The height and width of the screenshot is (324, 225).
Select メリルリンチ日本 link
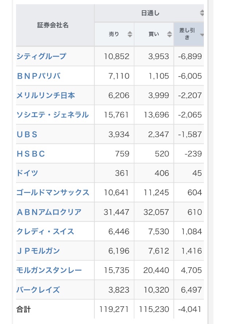click(46, 95)
